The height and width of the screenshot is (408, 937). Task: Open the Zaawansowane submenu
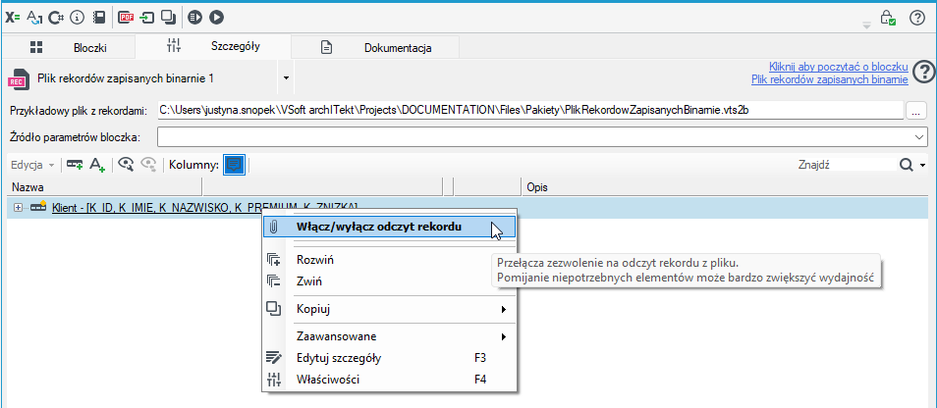[389, 336]
